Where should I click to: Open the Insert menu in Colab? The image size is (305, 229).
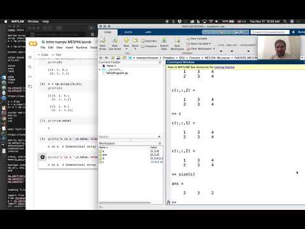tap(69, 48)
